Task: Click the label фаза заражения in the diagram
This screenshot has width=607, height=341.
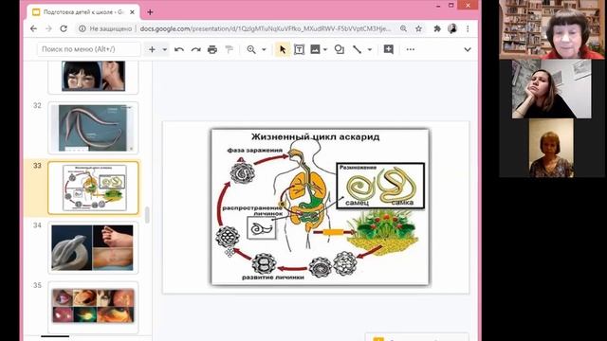Action: [x=255, y=150]
